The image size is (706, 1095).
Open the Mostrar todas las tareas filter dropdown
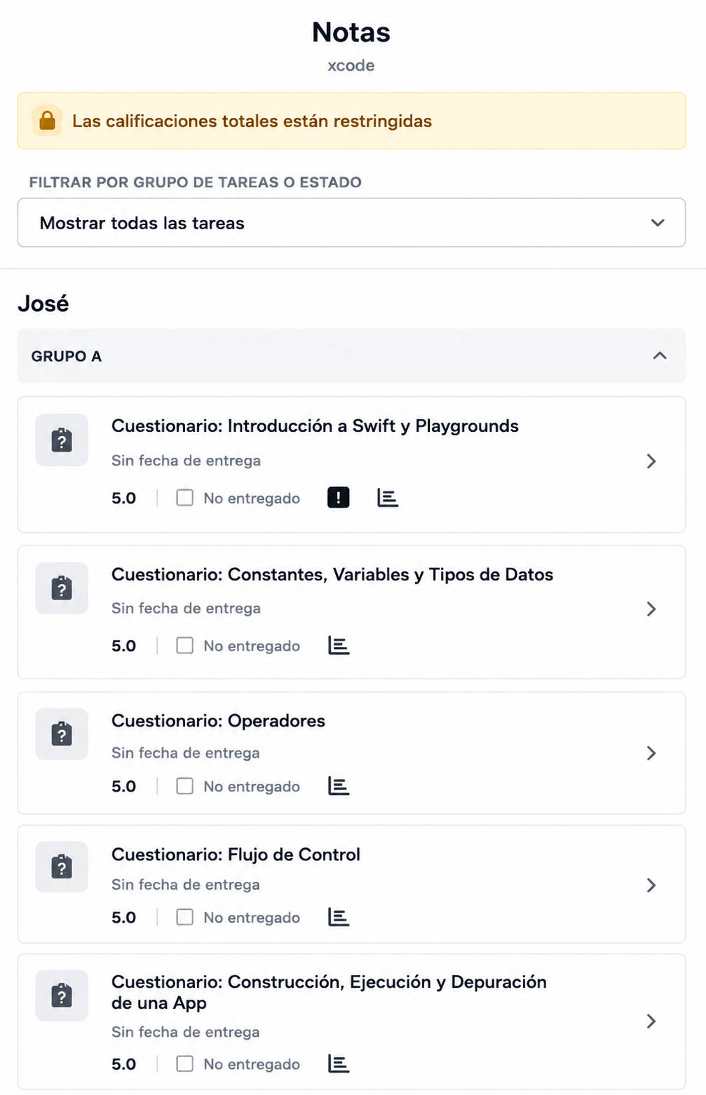point(351,223)
